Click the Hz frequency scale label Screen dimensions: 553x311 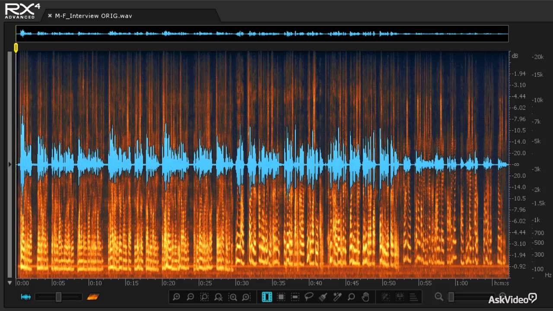pos(548,275)
